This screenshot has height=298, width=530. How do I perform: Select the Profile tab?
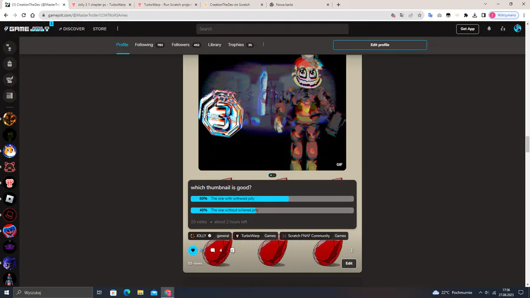(x=122, y=45)
